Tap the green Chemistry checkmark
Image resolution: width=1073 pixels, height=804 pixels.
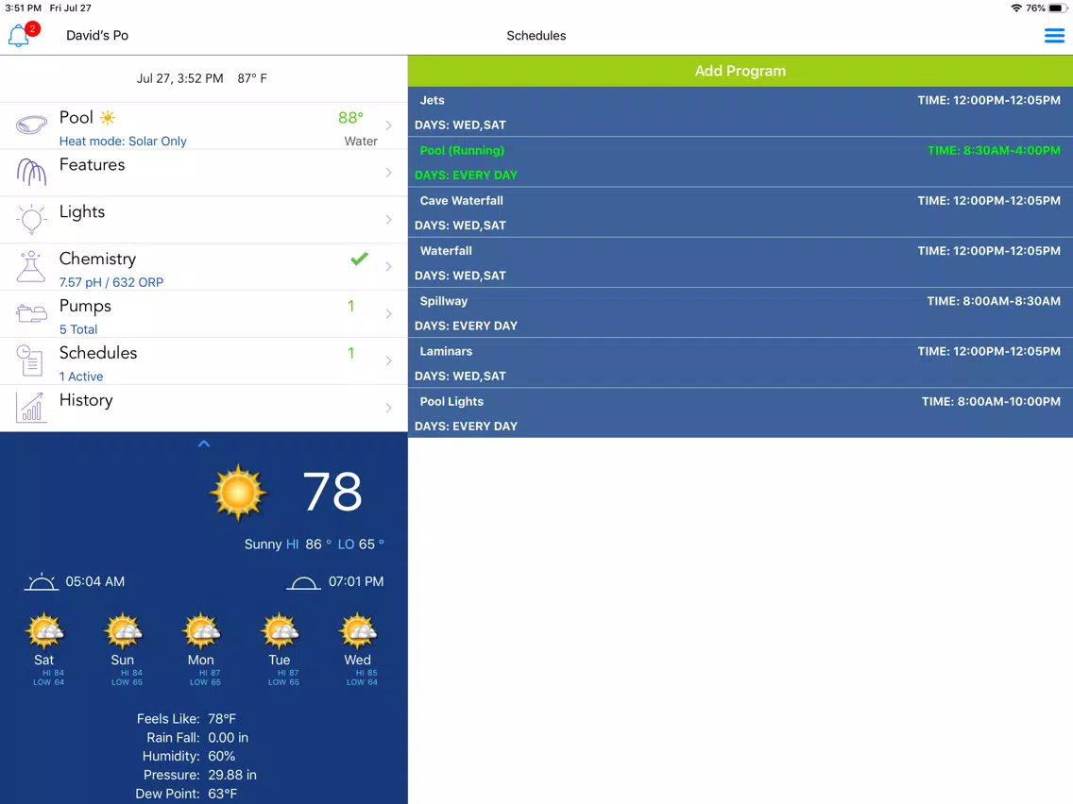(359, 260)
